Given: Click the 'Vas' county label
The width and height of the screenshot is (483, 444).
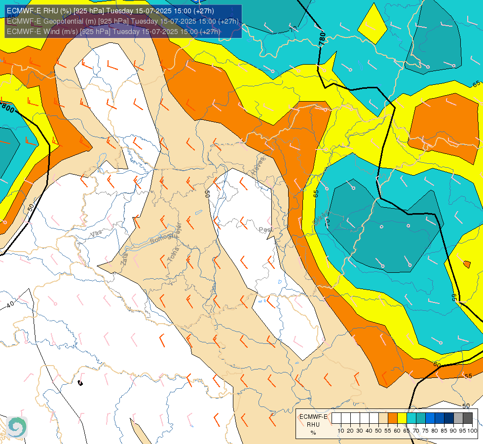Looking at the screenshot, I should coord(96,233).
